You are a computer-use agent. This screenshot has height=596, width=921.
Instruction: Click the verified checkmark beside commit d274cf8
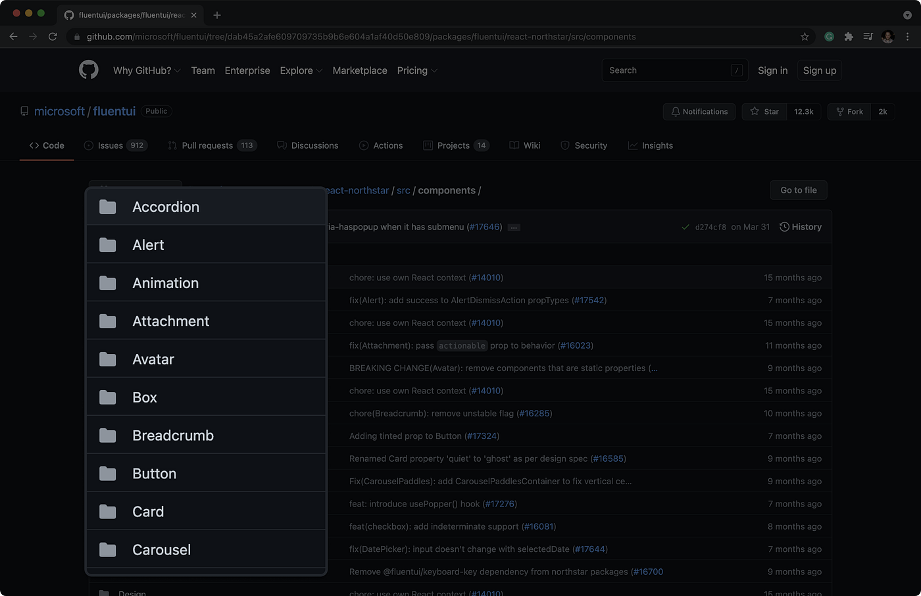[684, 226]
